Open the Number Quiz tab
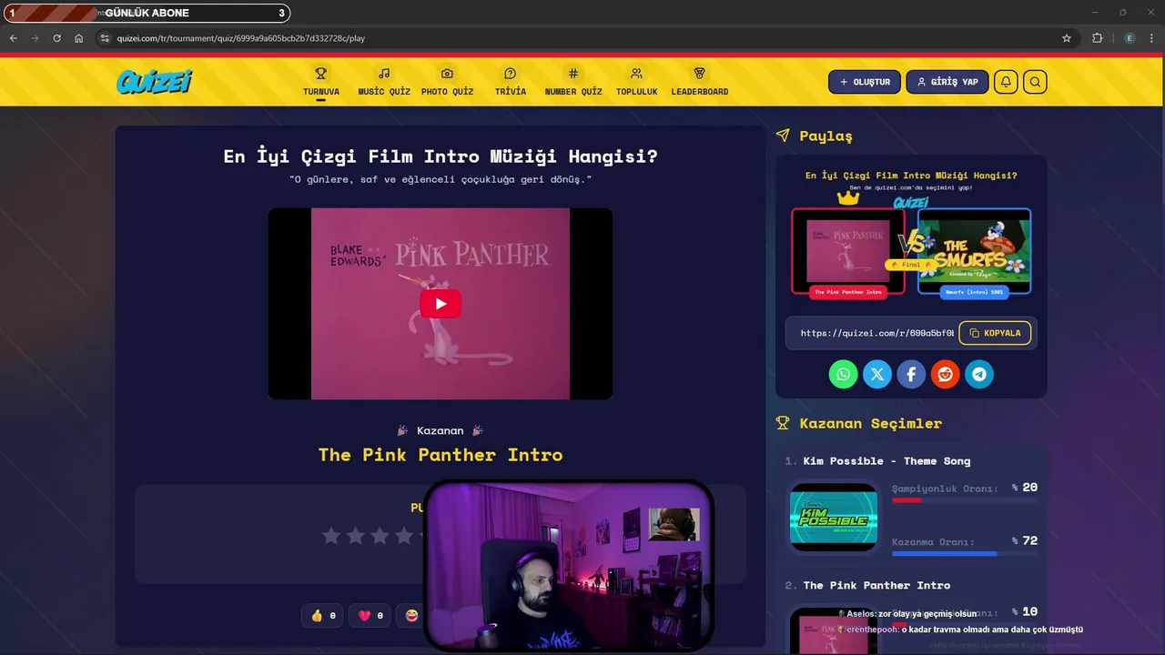Screen dimensions: 1165x655 [x=573, y=82]
